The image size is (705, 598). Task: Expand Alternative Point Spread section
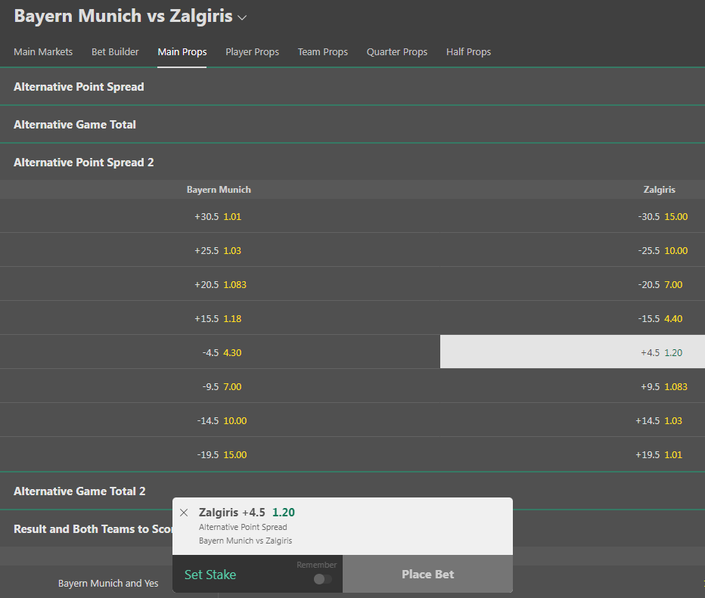coord(79,87)
